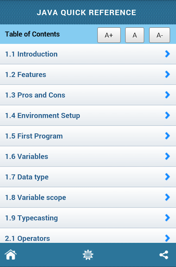Viewport: 176px width, 267px height.
Task: Open 1.8 Variable scope chapter
Action: point(88,197)
